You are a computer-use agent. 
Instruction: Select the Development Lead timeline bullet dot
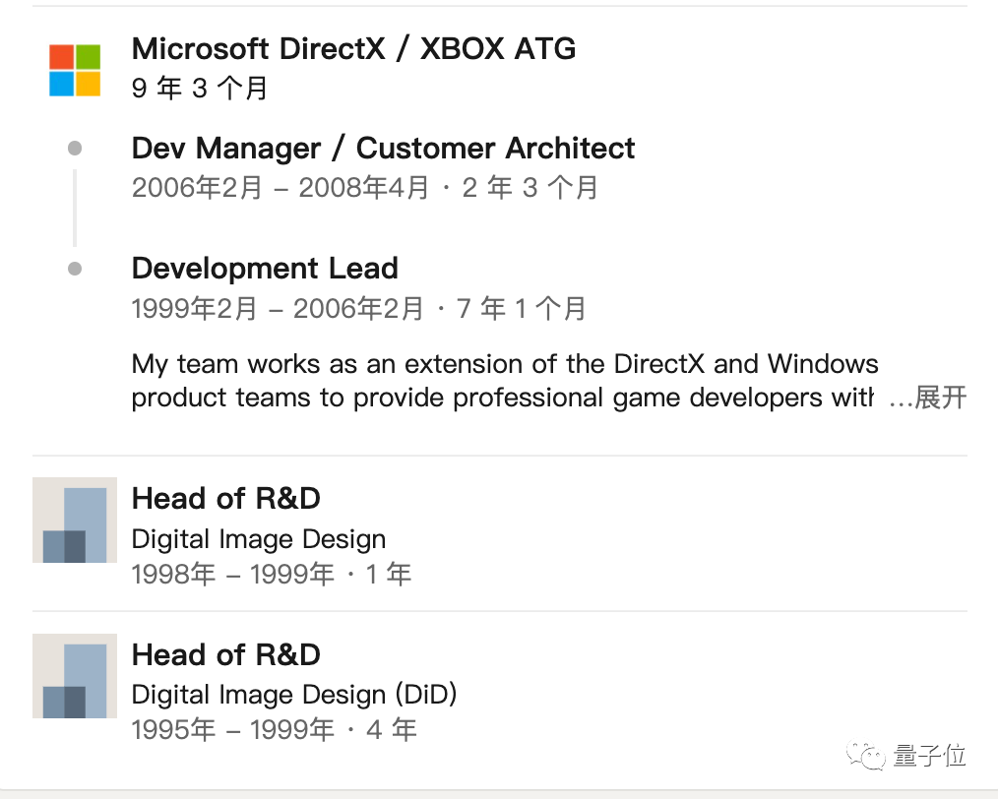click(75, 269)
